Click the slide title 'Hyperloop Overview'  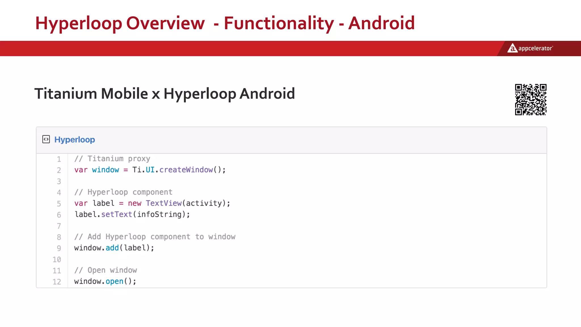coord(120,23)
